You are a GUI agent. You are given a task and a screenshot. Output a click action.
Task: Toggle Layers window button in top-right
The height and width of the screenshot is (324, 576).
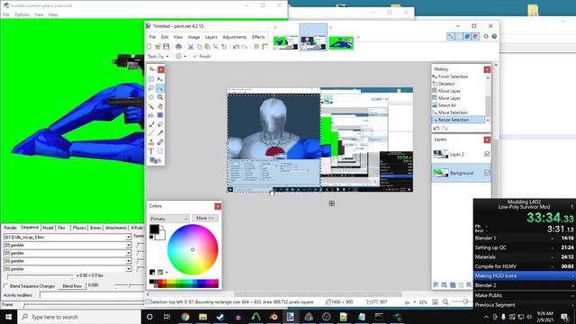pyautogui.click(x=467, y=36)
